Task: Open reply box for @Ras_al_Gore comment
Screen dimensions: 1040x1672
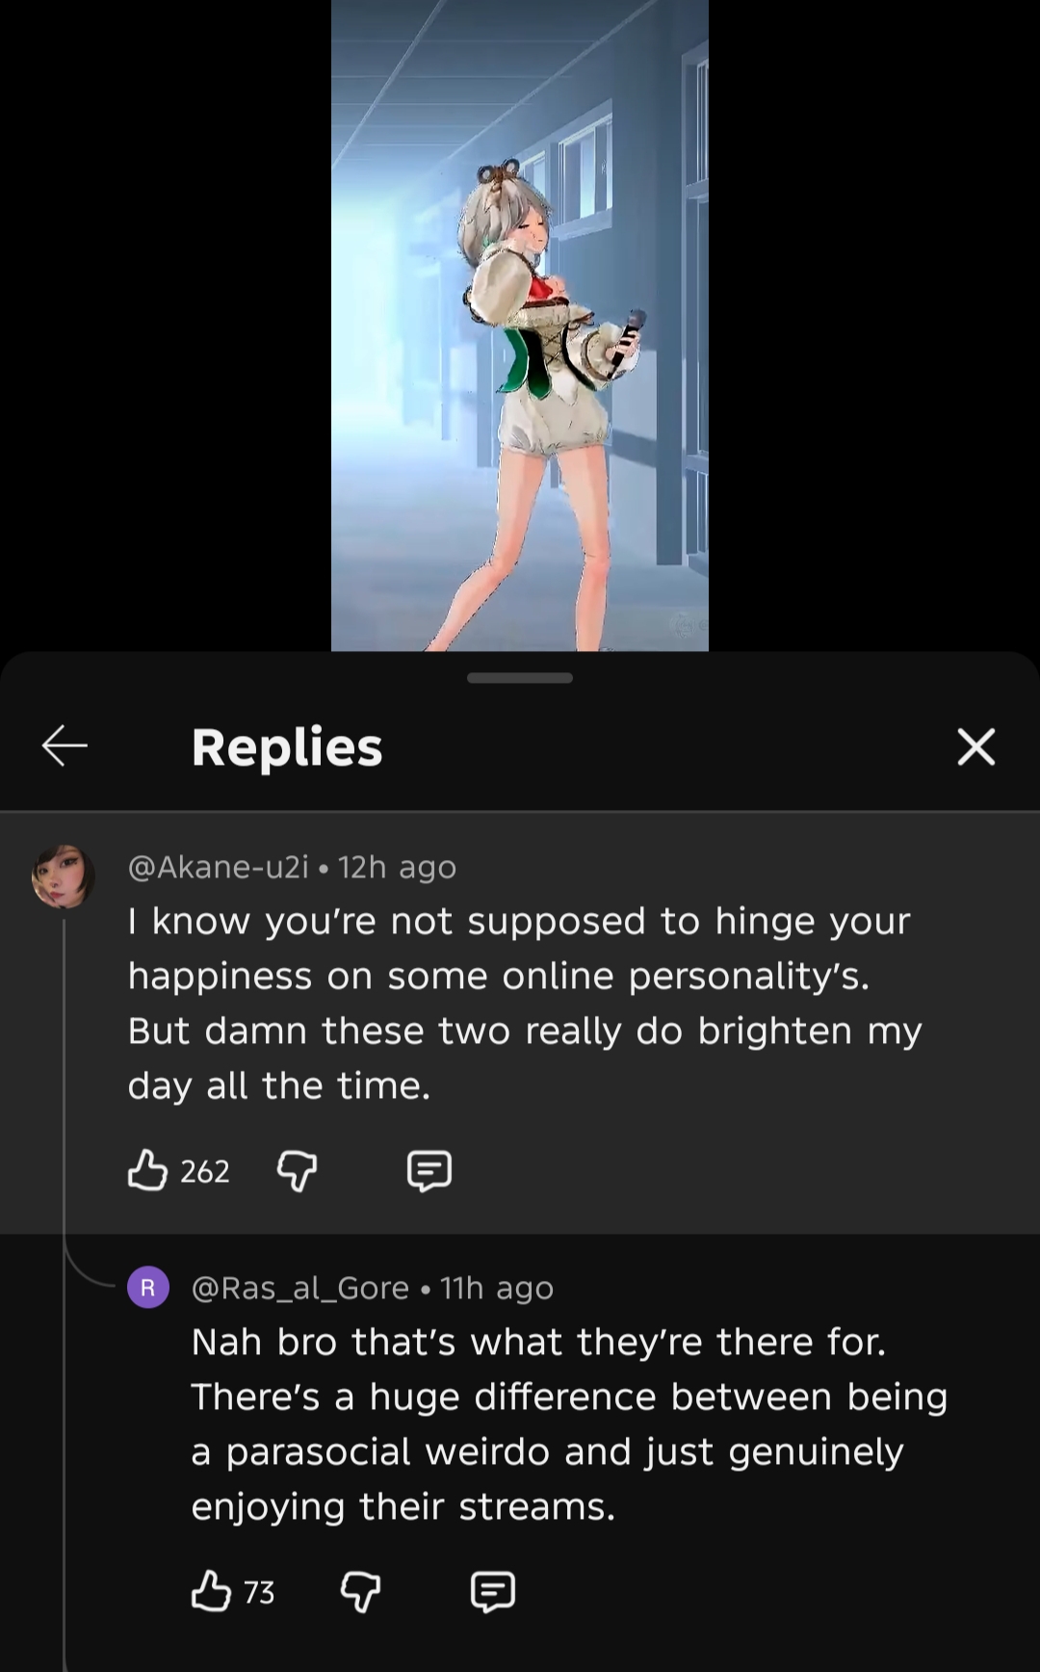Action: click(493, 1593)
